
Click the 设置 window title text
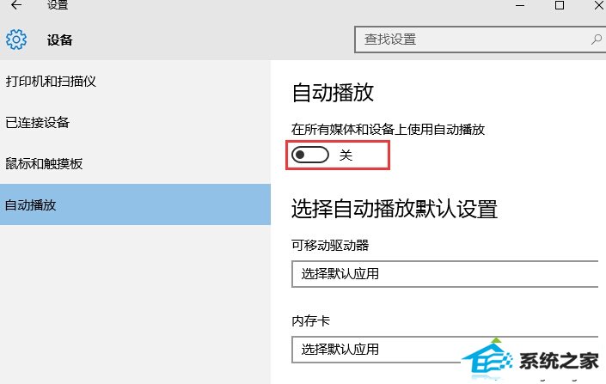coord(58,6)
